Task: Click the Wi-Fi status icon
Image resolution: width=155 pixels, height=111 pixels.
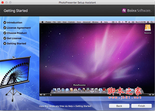Action: (x=126, y=22)
